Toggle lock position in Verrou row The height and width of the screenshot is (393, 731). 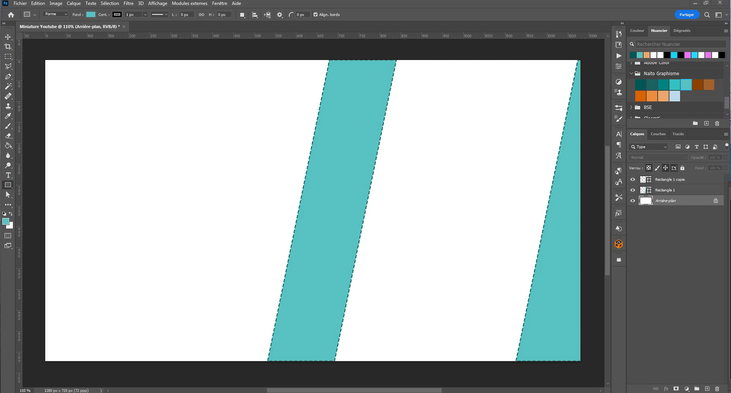666,168
